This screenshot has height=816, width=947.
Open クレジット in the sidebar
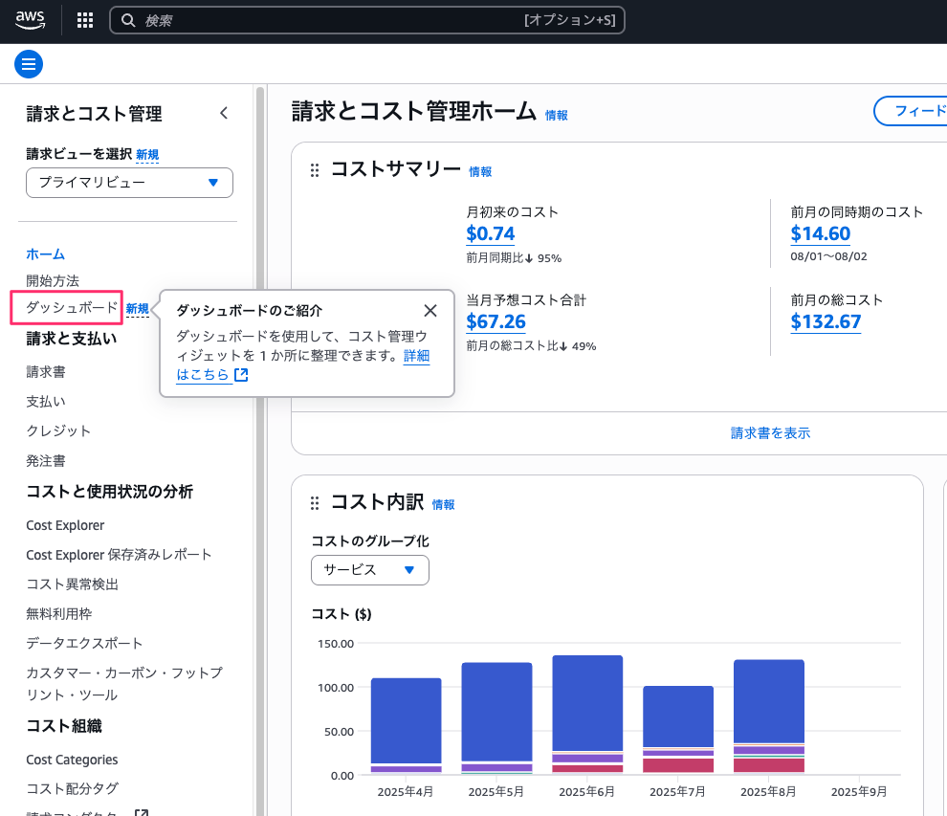pyautogui.click(x=58, y=431)
